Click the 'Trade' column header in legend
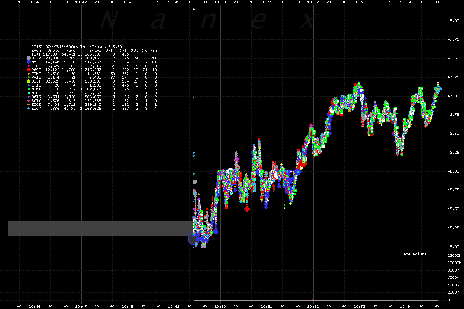Viewport: 464px width, 309px height. coord(70,50)
